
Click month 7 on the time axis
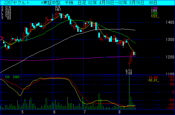85,112
